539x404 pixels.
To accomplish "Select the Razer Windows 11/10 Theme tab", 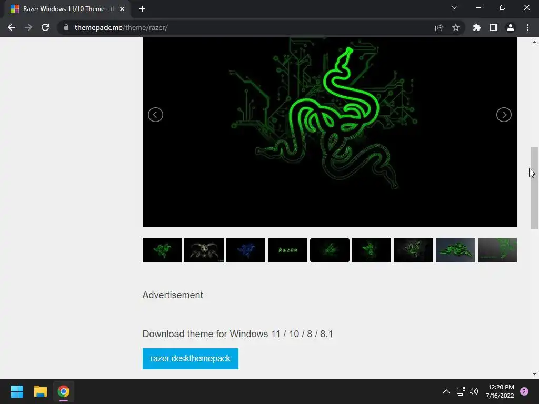I will click(x=67, y=9).
